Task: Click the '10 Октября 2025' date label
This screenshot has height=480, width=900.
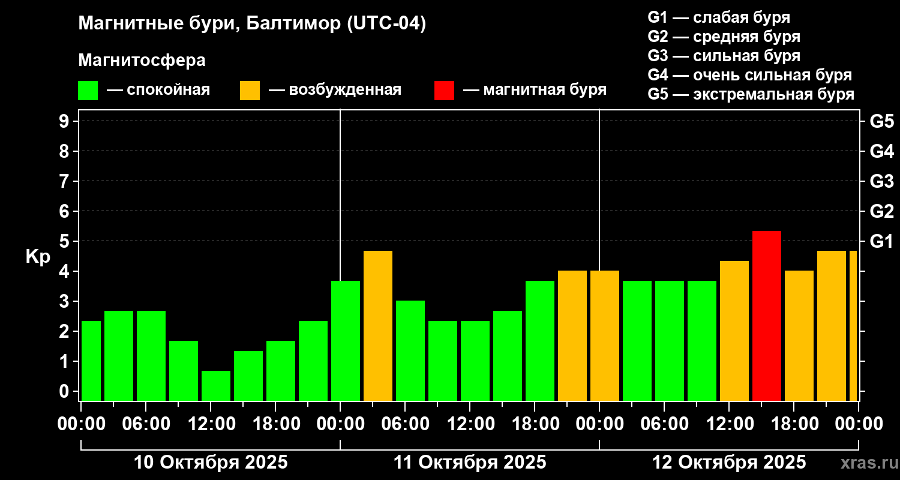Action: [211, 463]
